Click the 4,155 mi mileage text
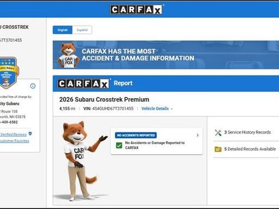This screenshot has height=209, width=279. pyautogui.click(x=67, y=108)
